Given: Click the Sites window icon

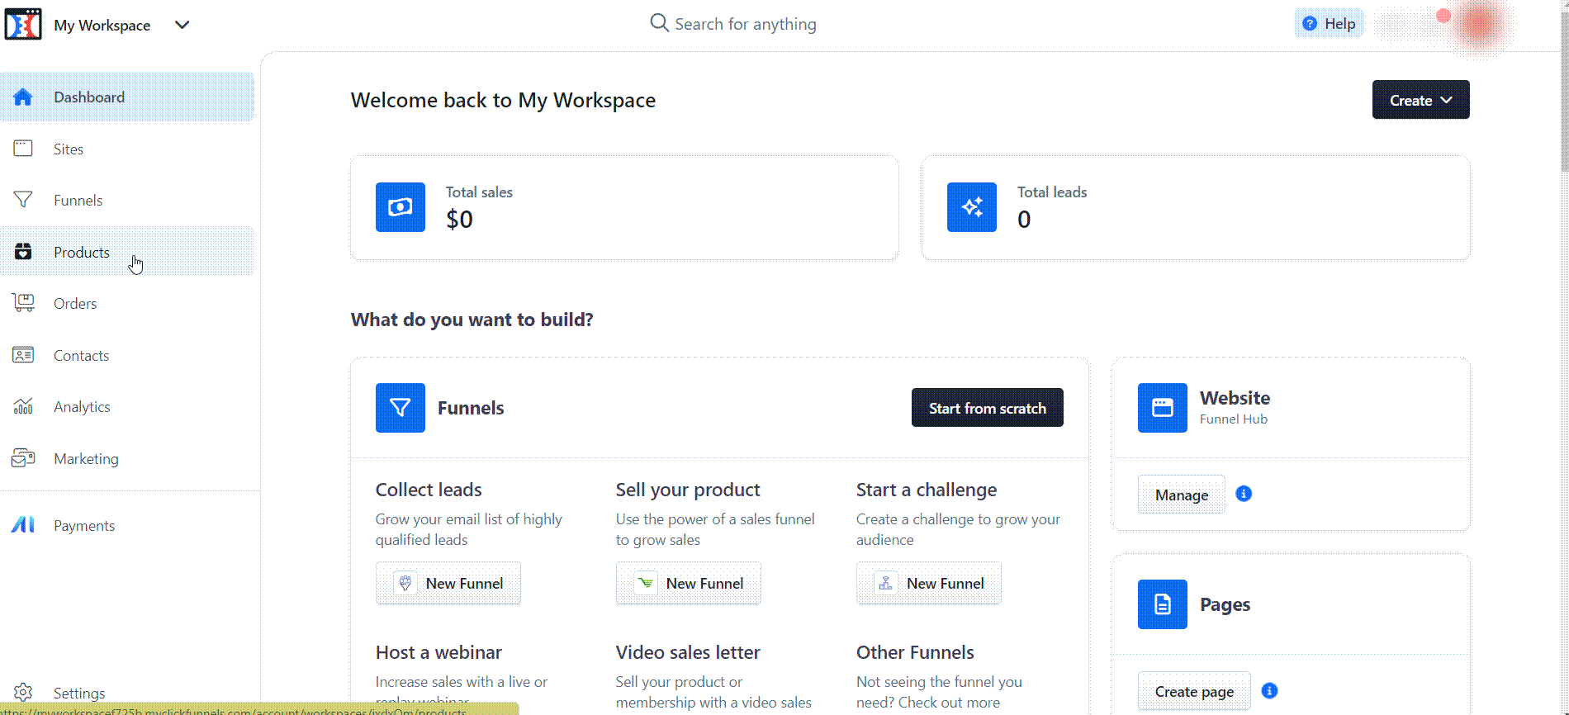Looking at the screenshot, I should point(23,149).
